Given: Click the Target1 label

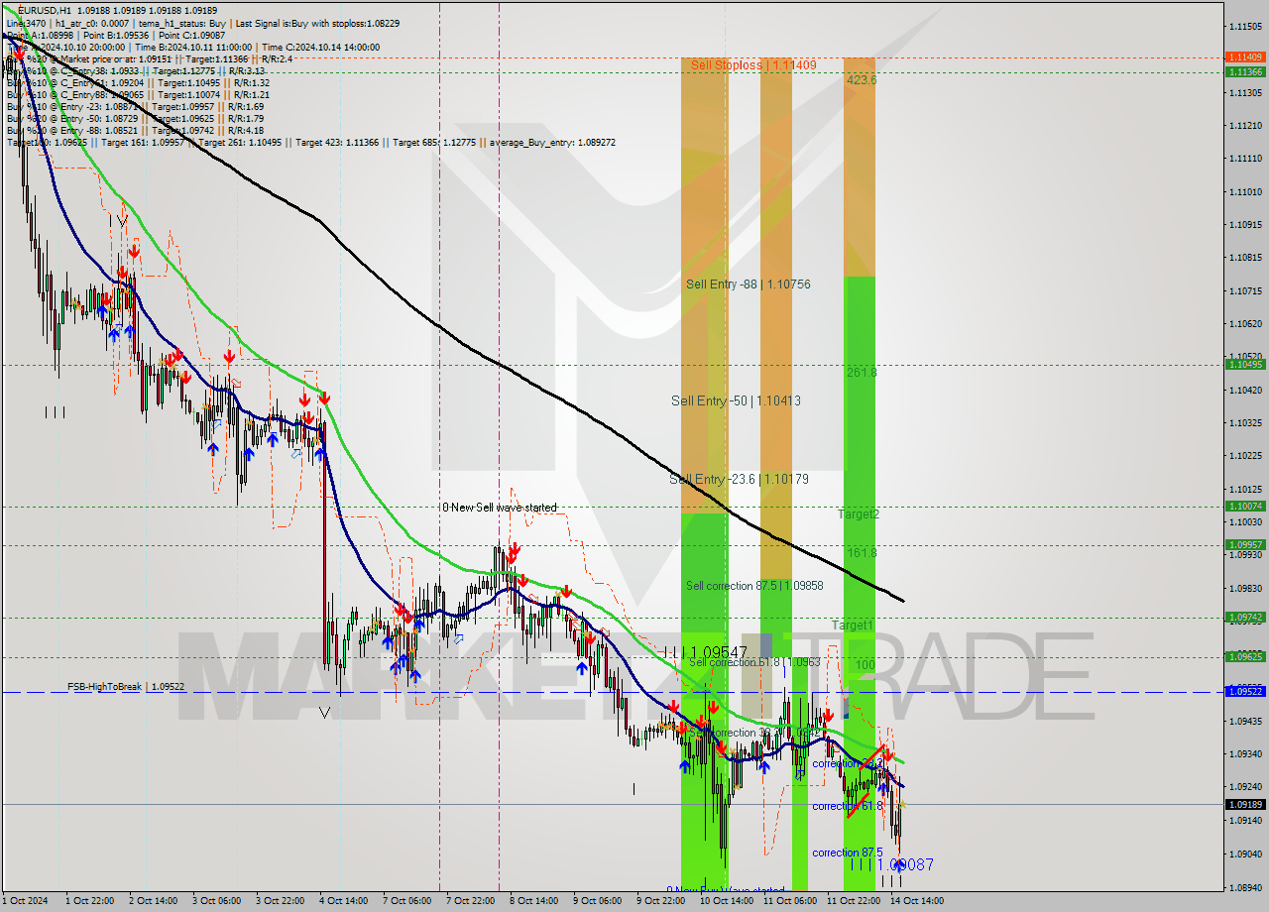Looking at the screenshot, I should (853, 626).
